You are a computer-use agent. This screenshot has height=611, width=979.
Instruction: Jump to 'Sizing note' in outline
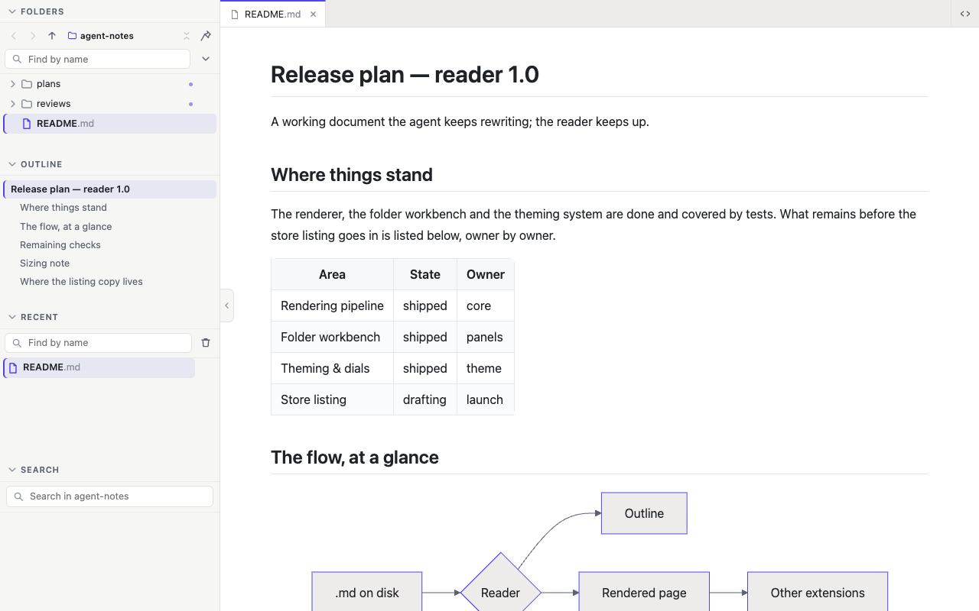44,263
